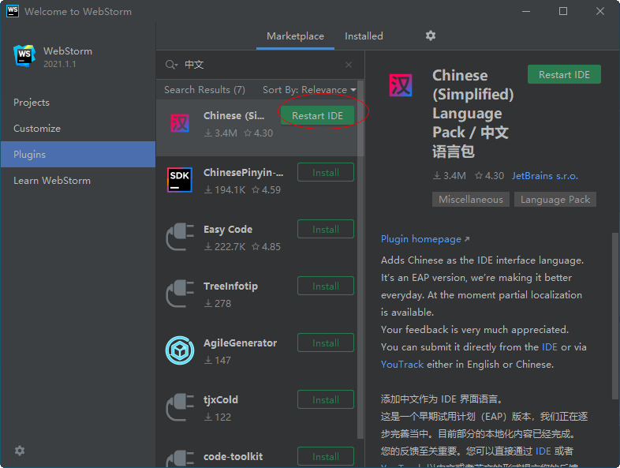Click Restart IDE in the plugin details pane
Screen dimensions: 620x468
[x=564, y=74]
